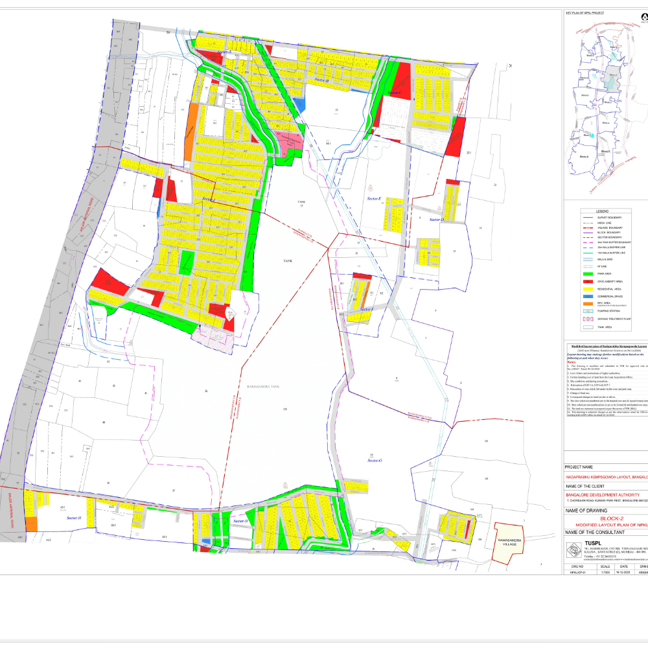Click the TUSPL consultant logo
The image size is (648, 648).
(574, 550)
